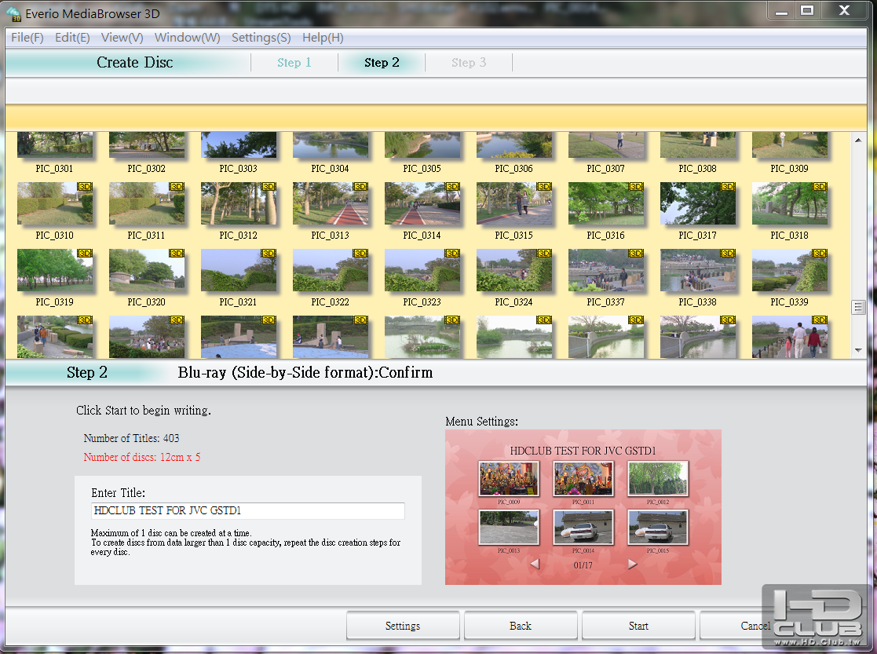This screenshot has height=654, width=877.
Task: Select thumbnail PIC_0301
Action: [x=55, y=145]
